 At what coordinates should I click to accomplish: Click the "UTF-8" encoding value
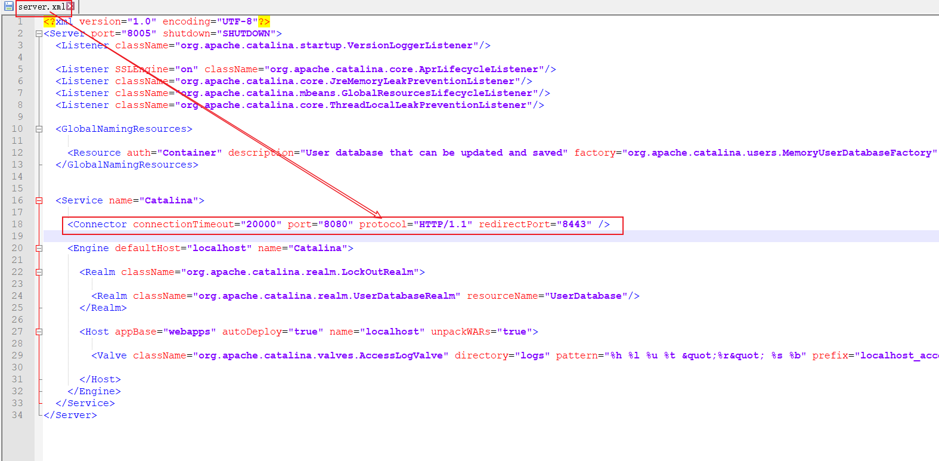(x=237, y=21)
